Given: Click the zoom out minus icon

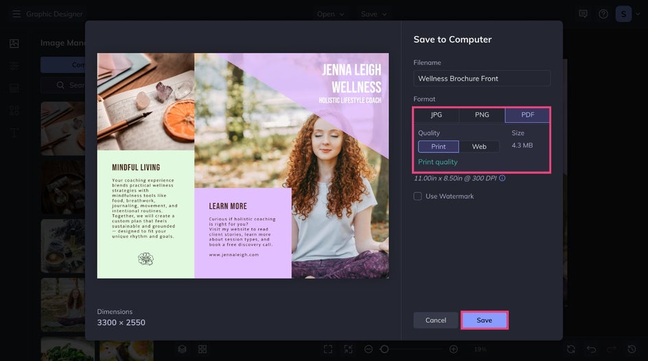Looking at the screenshot, I should tap(369, 349).
